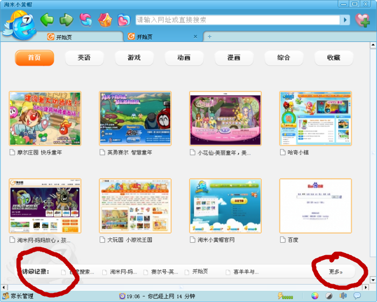Image resolution: width=377 pixels, height=302 pixels.
Task: Click the green back arrow button
Action: coord(47,20)
